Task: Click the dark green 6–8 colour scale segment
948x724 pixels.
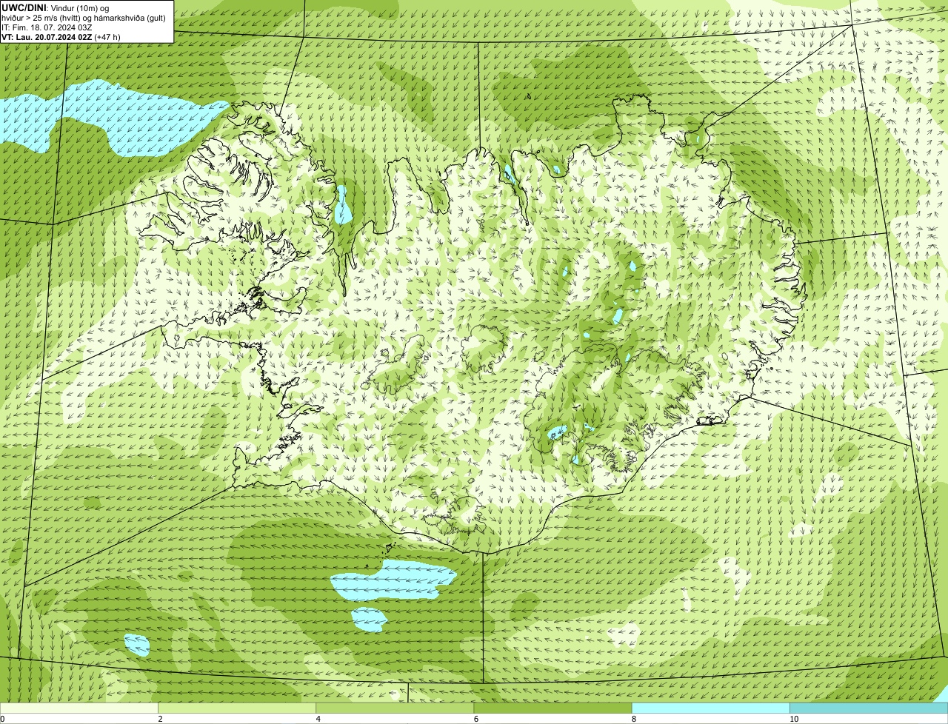Action: pos(553,708)
